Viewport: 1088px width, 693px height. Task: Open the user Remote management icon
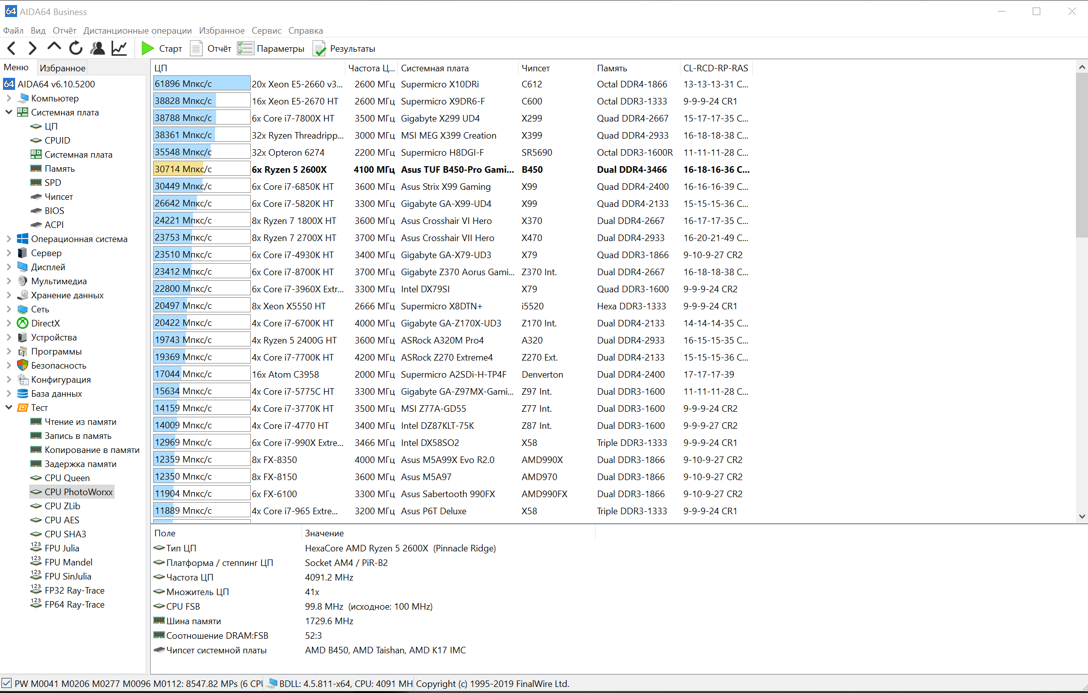[x=97, y=48]
